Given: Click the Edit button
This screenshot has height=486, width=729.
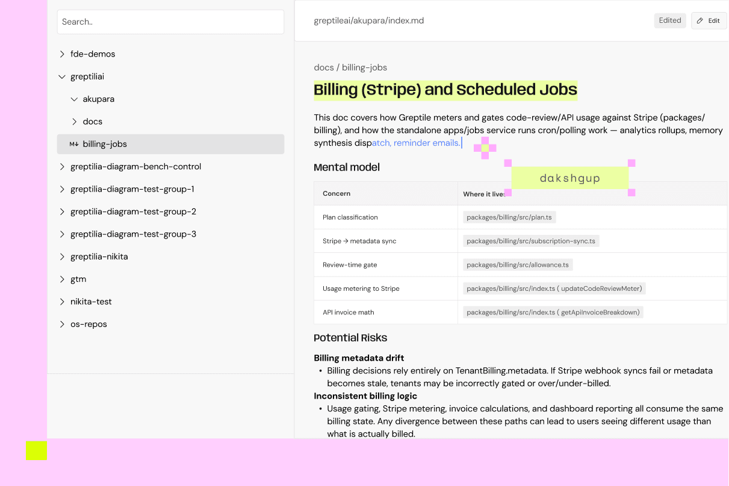Looking at the screenshot, I should point(709,20).
